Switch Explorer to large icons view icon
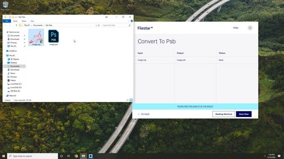This screenshot has height=159, width=284. coord(131,100)
